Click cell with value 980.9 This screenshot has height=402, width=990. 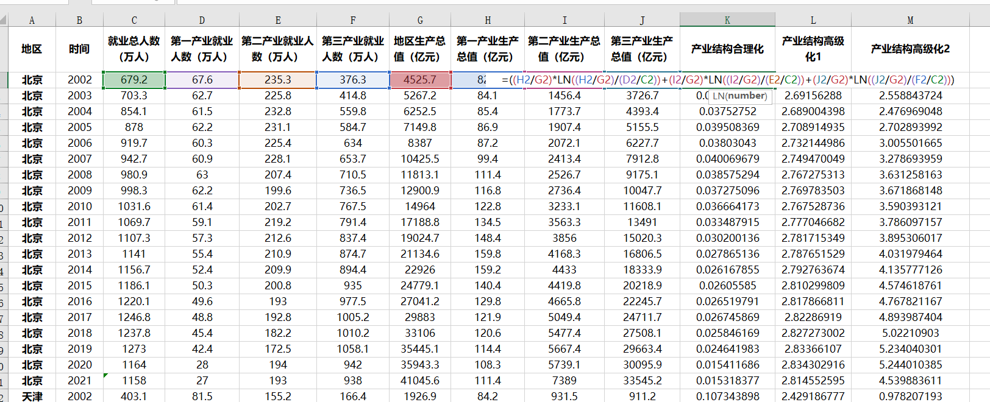coord(134,175)
